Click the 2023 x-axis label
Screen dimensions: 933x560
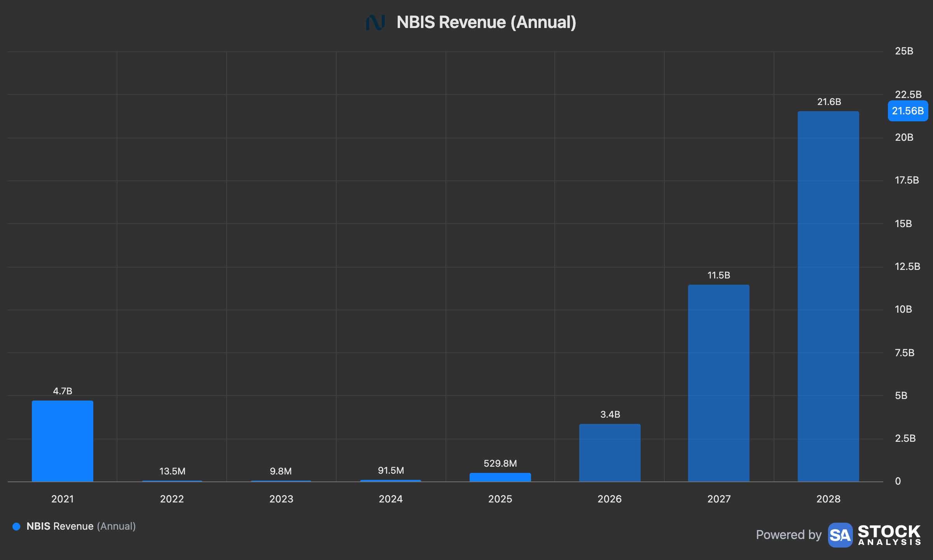(281, 499)
